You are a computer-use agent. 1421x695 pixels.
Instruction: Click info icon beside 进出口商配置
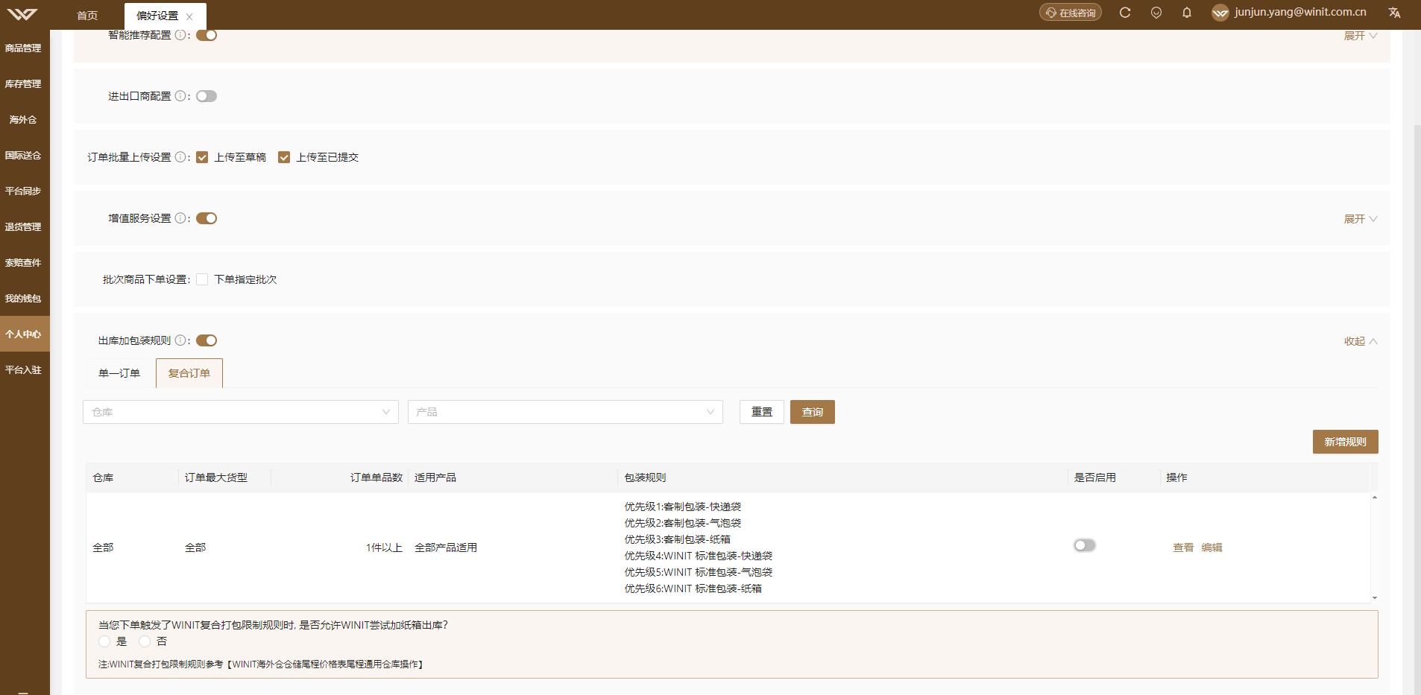(180, 96)
